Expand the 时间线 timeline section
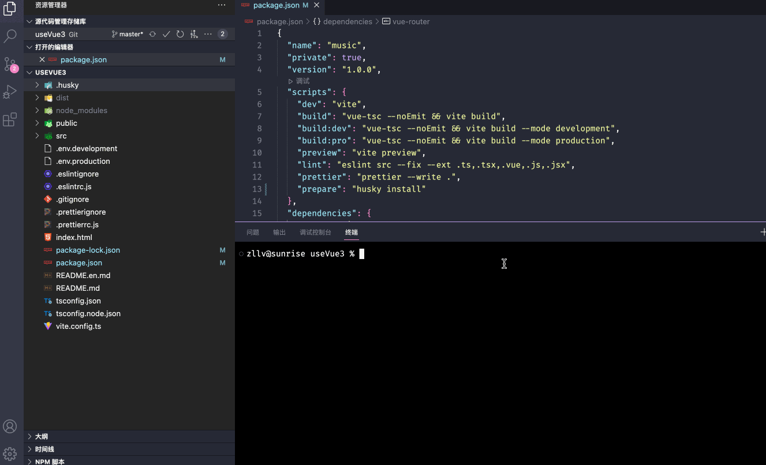766x465 pixels. pyautogui.click(x=129, y=449)
